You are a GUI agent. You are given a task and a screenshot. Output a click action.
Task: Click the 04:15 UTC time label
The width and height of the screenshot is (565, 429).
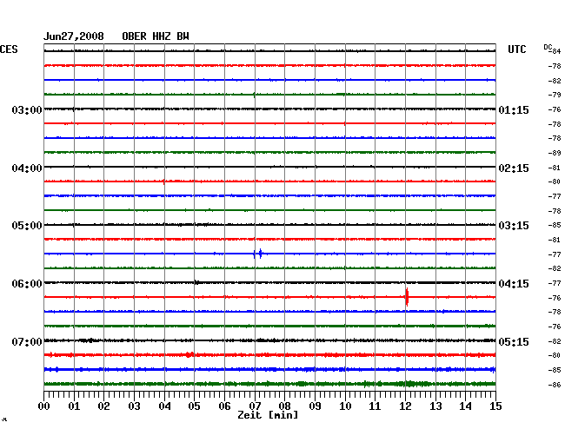[514, 284]
